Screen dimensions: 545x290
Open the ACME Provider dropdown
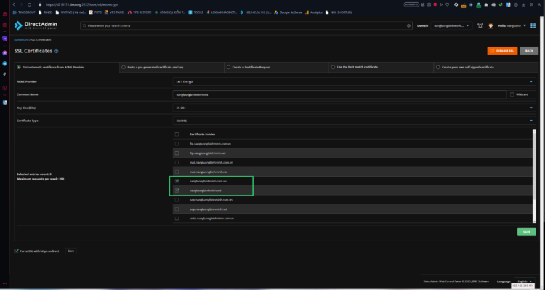[354, 81]
